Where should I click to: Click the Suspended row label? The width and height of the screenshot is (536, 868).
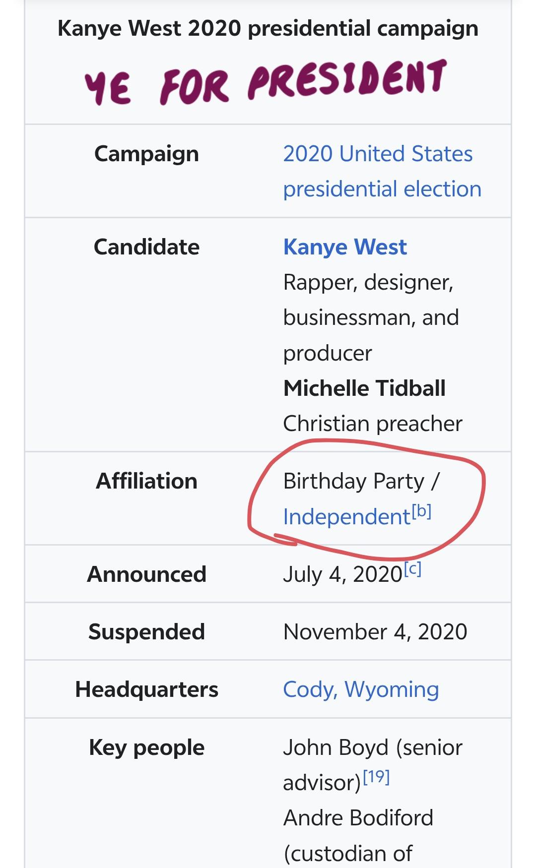[146, 632]
